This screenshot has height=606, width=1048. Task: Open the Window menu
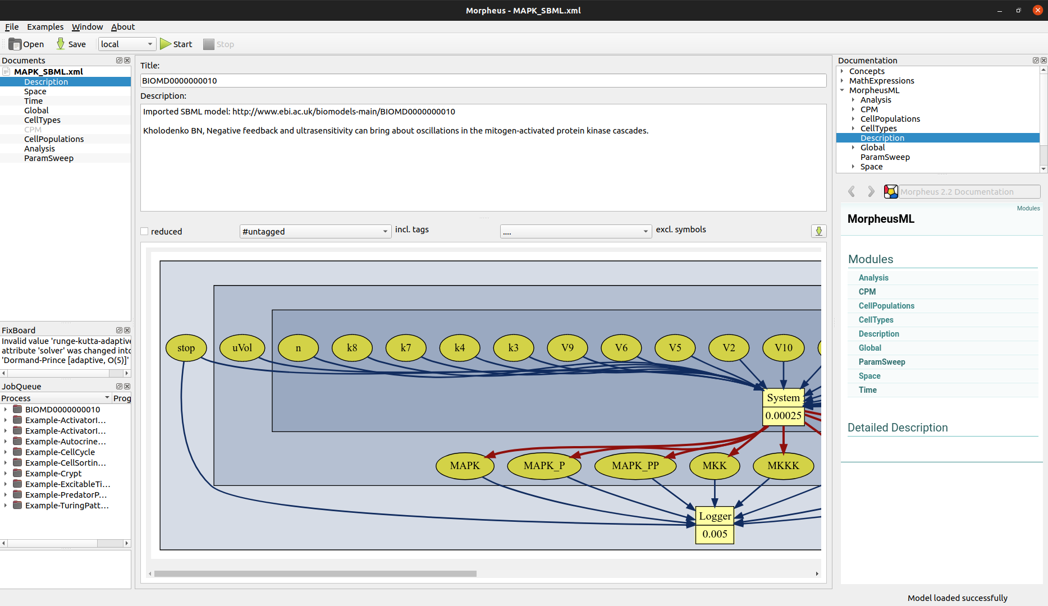(x=88, y=27)
